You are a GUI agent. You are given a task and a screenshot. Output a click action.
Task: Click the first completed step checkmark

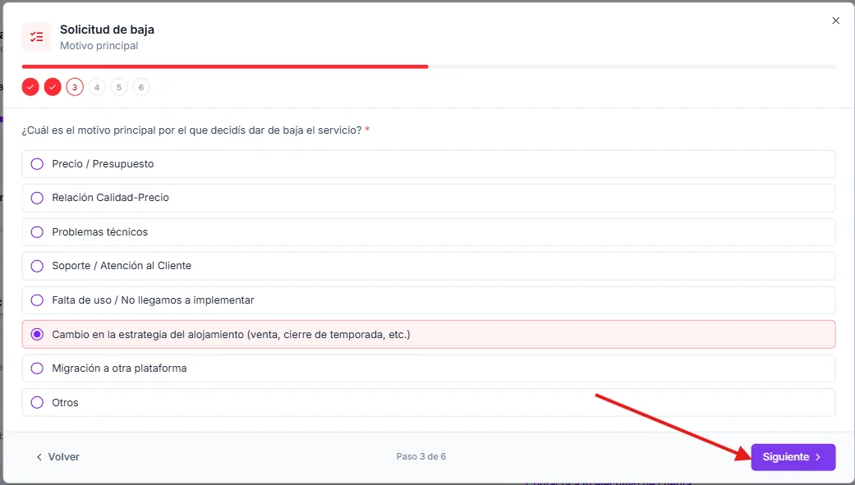[x=30, y=87]
